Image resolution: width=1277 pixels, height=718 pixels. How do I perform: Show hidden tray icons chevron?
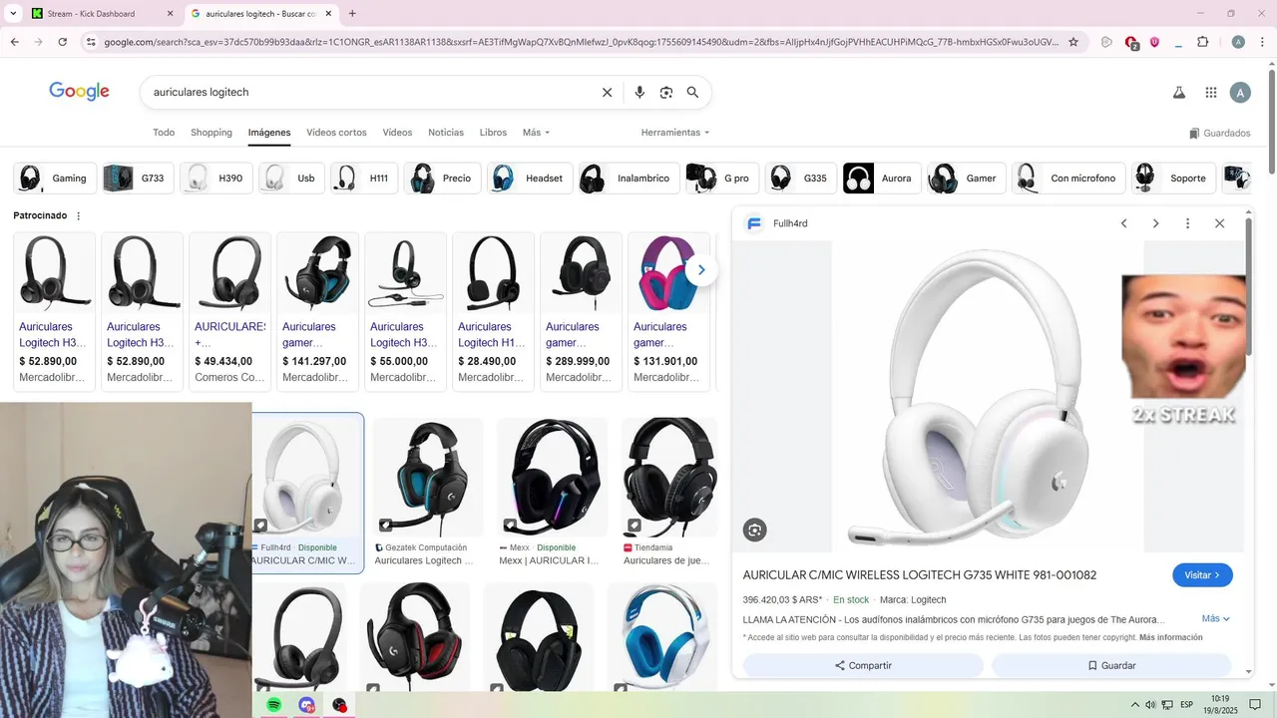[x=1134, y=705]
